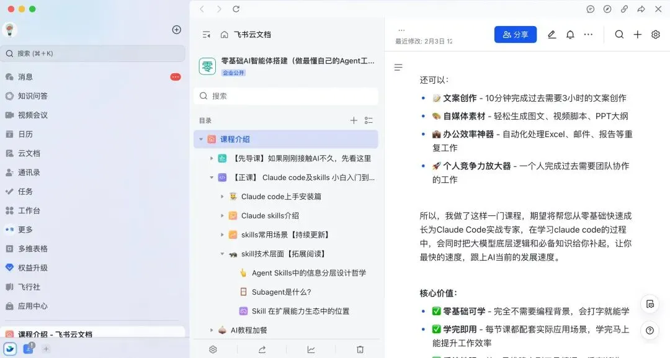The height and width of the screenshot is (358, 670).
Task: Click the Feishu logo icon in bottom bar
Action: (x=10, y=349)
